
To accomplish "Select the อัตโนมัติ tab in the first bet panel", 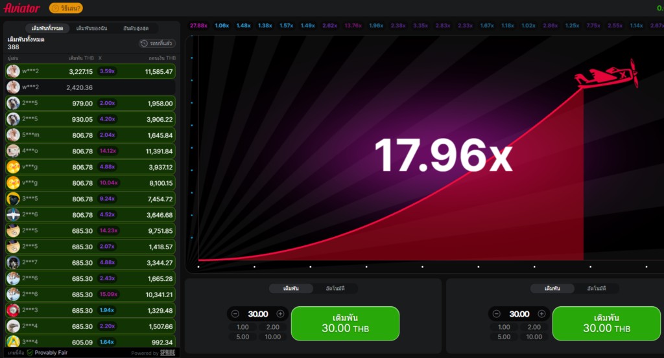I will click(x=335, y=288).
